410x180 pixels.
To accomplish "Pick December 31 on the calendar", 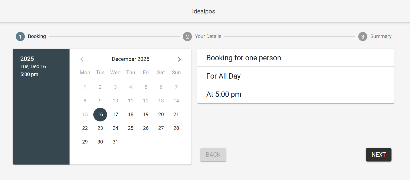I will click(115, 142).
